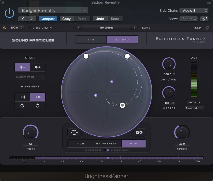Click the link chain icon button
Image resolution: width=213 pixels, height=181 pixels.
pos(204,19)
